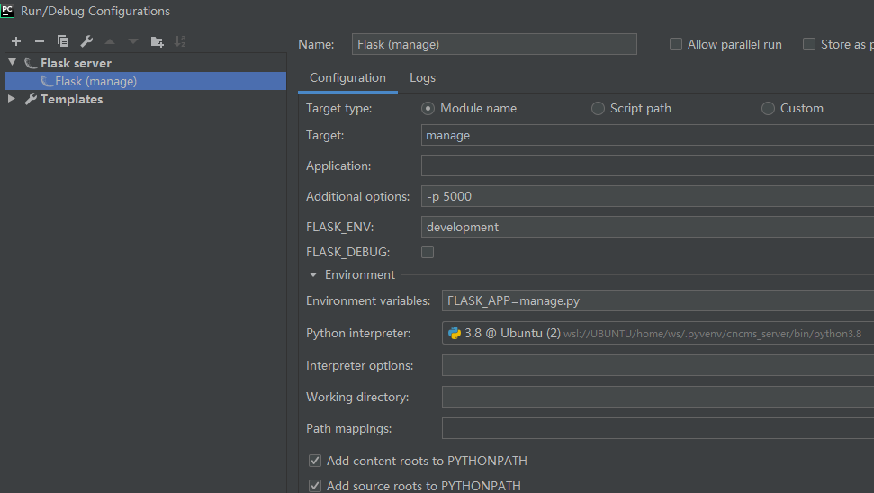The width and height of the screenshot is (874, 493).
Task: Click the Python interpreter label
Action: pos(358,333)
